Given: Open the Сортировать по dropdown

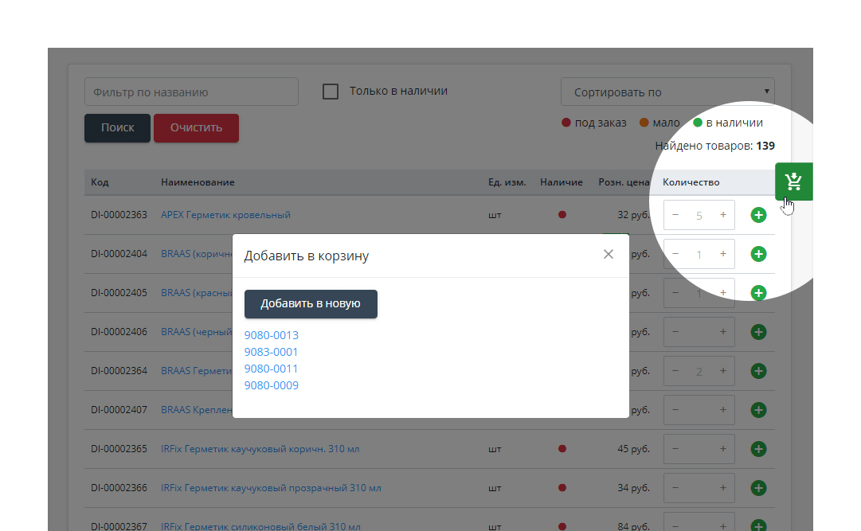Looking at the screenshot, I should tap(667, 92).
